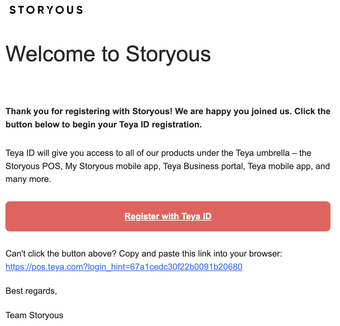This screenshot has height=326, width=340.
Task: Open the pos.teya.com login_hint link
Action: click(124, 267)
